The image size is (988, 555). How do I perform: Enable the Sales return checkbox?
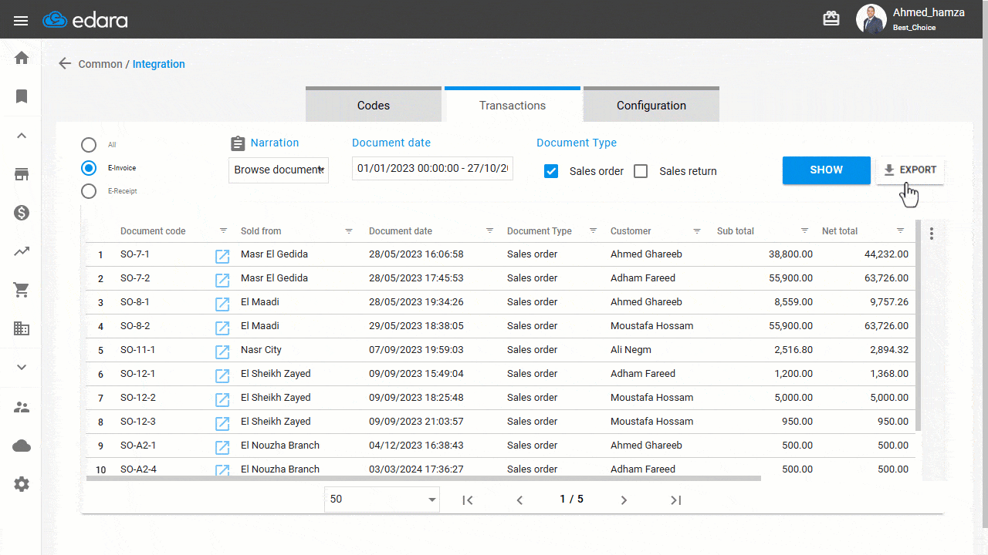tap(641, 171)
